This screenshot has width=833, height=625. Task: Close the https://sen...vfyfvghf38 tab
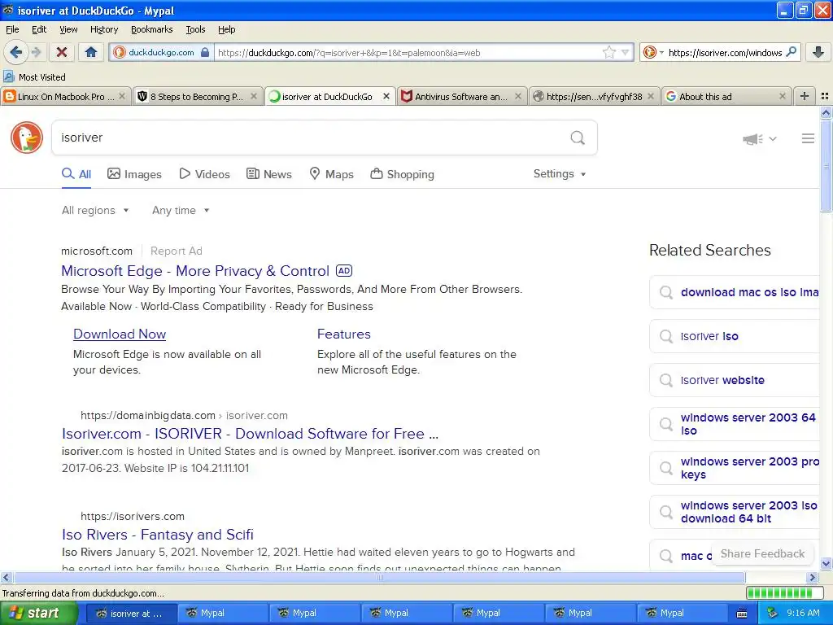point(651,96)
